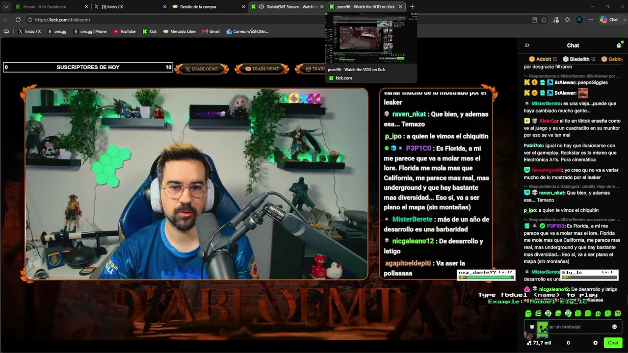
Task: Click the 'Respondiendo a Gabinguis' reply reference
Action: pyautogui.click(x=572, y=187)
